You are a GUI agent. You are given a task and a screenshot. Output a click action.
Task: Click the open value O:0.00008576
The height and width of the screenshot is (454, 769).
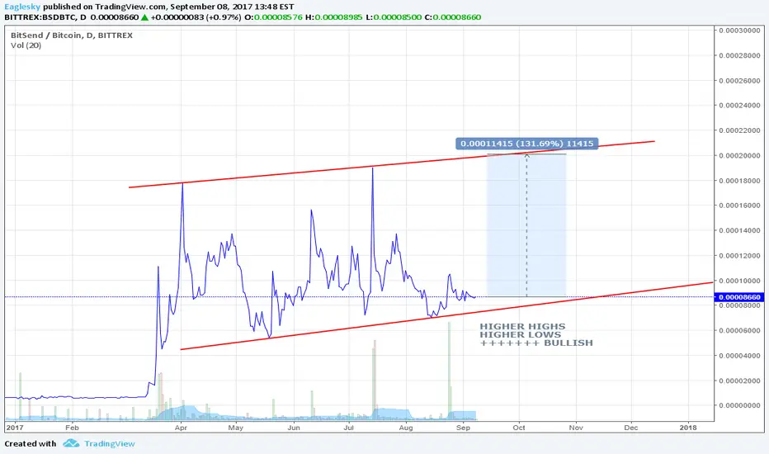[273, 17]
